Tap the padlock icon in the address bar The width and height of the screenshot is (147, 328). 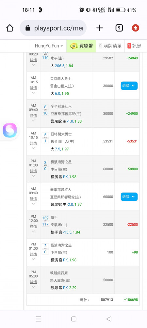pyautogui.click(x=28, y=28)
